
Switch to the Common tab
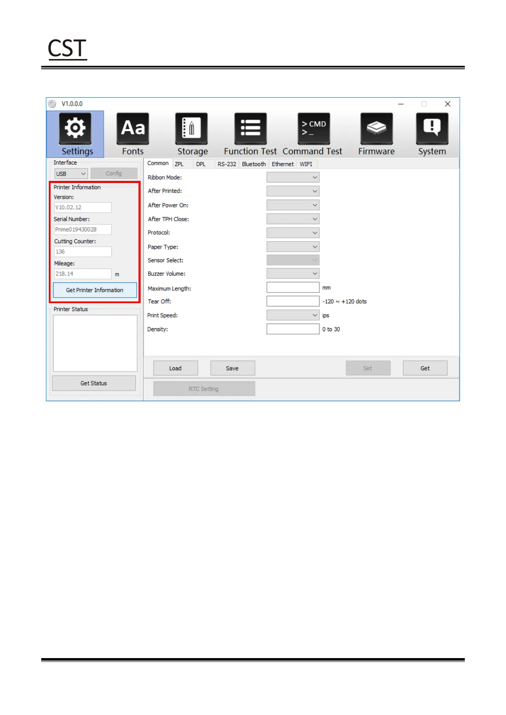point(158,163)
